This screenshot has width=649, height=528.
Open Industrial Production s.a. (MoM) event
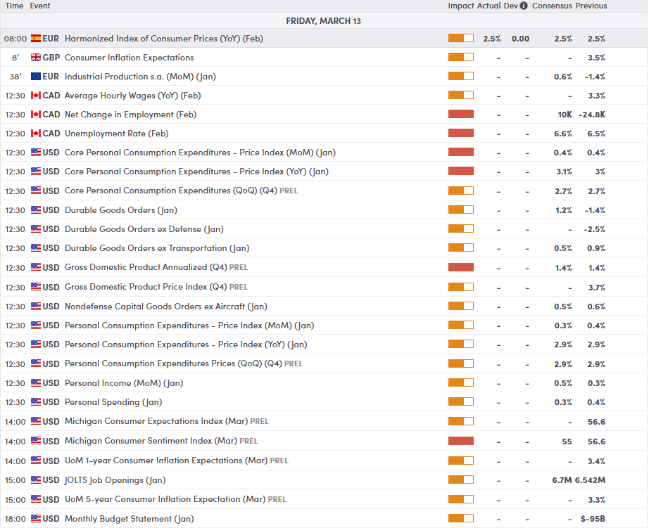coord(140,77)
